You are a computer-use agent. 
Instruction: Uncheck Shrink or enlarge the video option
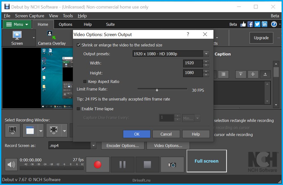tap(78, 45)
